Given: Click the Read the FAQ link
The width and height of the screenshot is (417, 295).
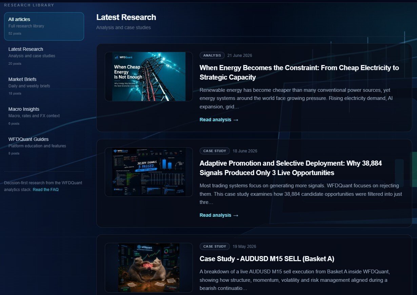Looking at the screenshot, I should (46, 190).
